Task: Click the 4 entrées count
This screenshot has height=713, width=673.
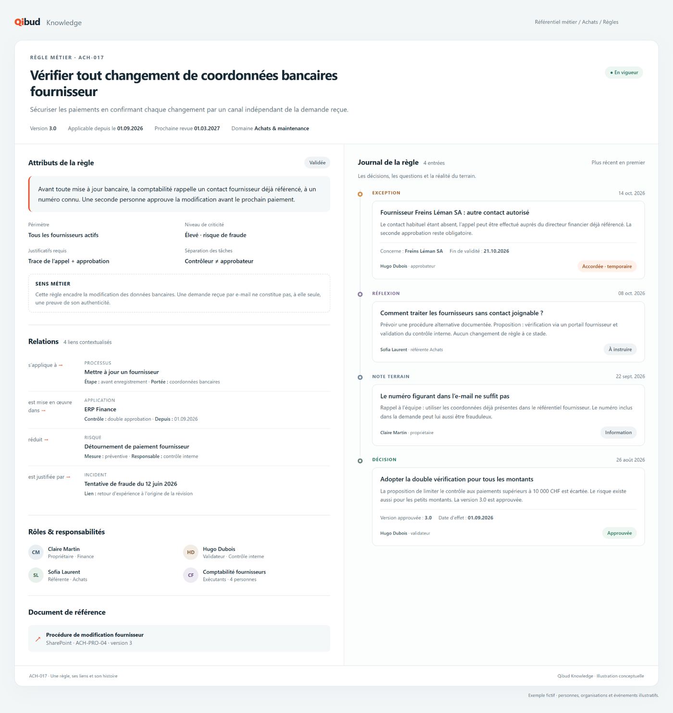Action: [434, 163]
